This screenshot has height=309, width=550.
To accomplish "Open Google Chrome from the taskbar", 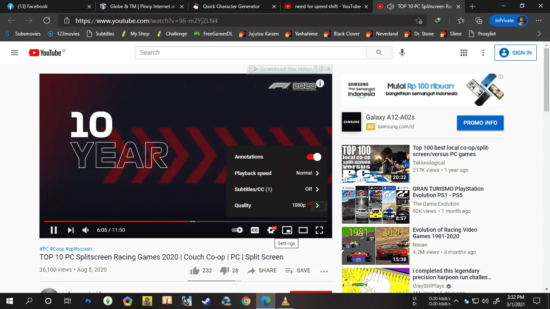I will (246, 301).
